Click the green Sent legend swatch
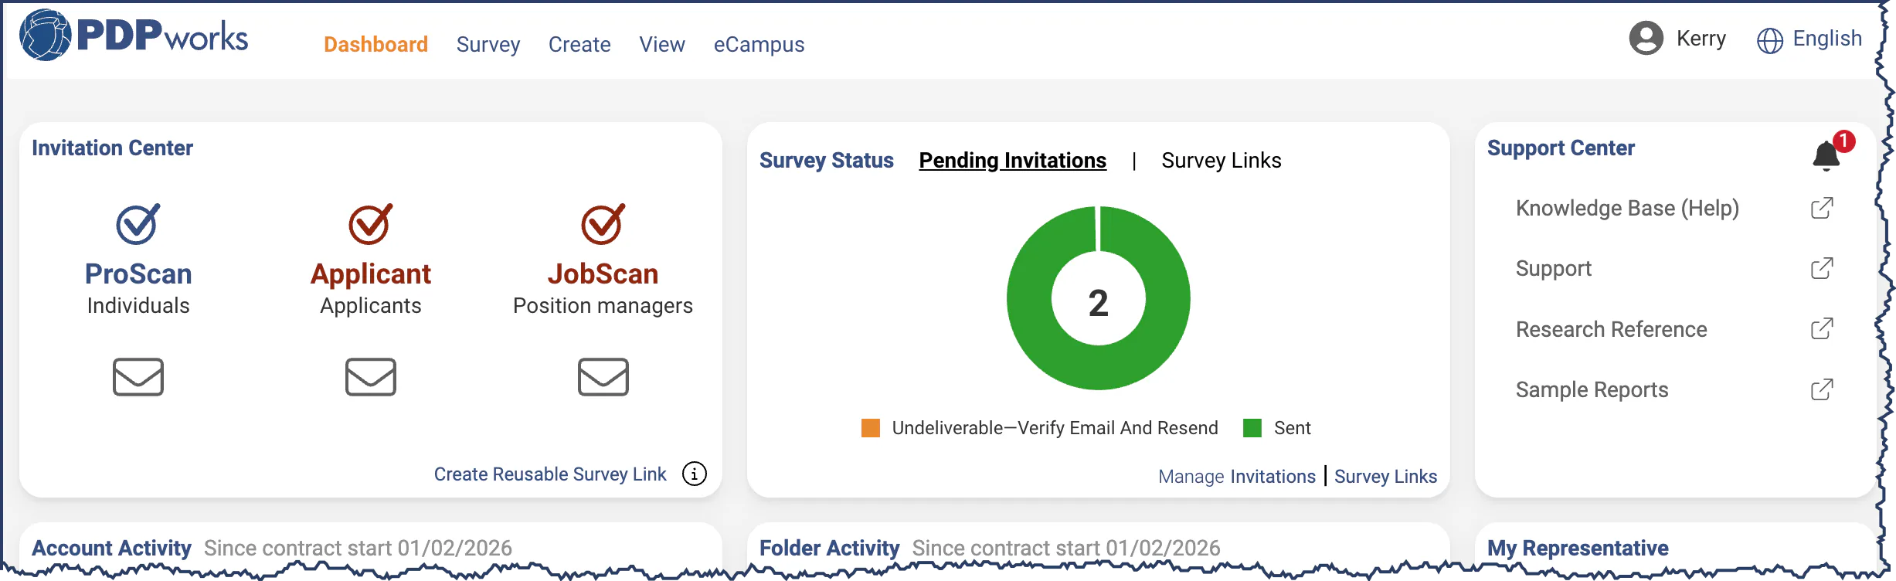This screenshot has width=1896, height=581. (x=1252, y=428)
